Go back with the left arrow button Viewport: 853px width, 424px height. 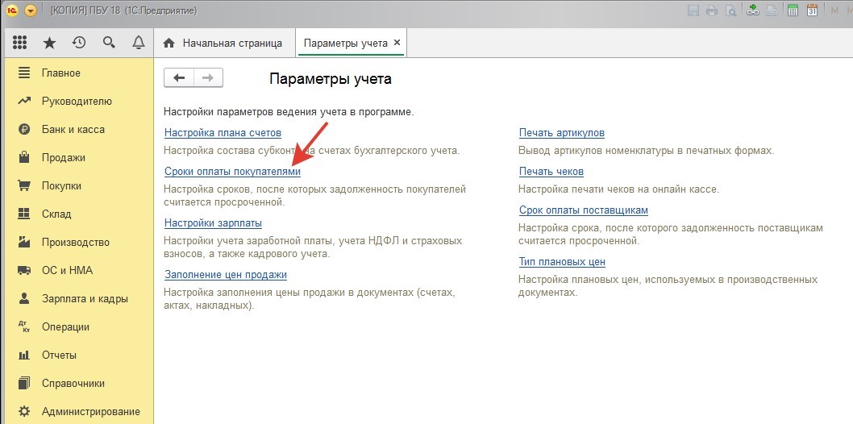click(x=179, y=77)
